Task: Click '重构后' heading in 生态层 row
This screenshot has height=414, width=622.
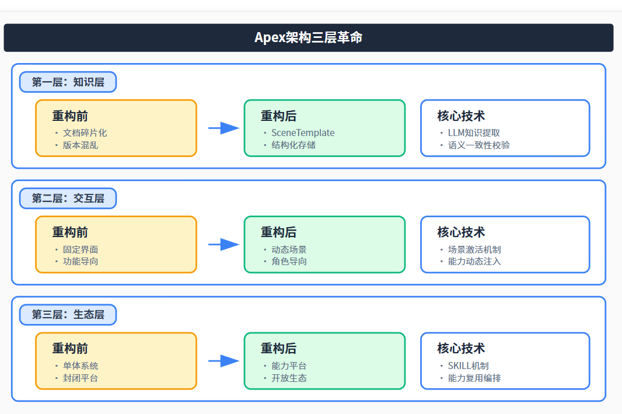Action: coord(278,349)
